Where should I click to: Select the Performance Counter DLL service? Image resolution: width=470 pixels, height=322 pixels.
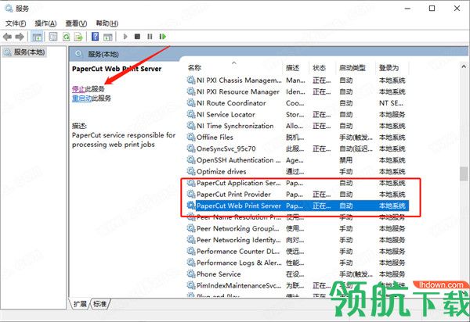tap(297, 251)
